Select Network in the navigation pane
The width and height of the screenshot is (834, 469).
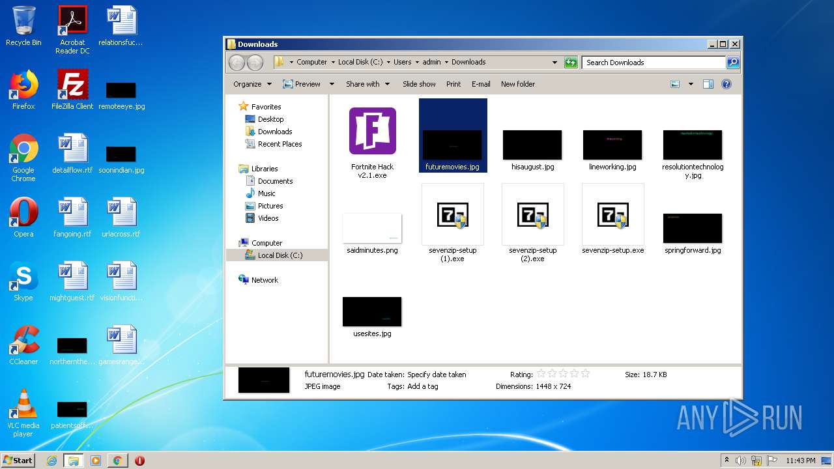point(265,280)
